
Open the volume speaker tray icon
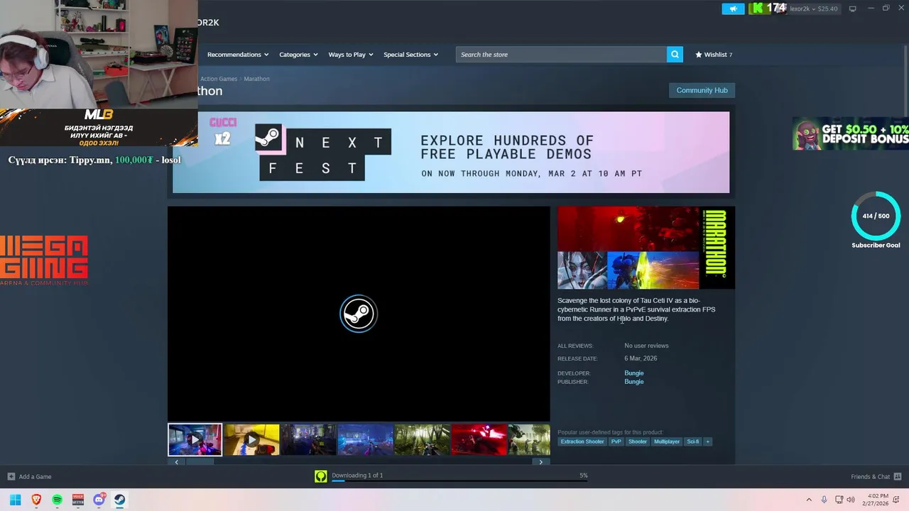(x=851, y=500)
